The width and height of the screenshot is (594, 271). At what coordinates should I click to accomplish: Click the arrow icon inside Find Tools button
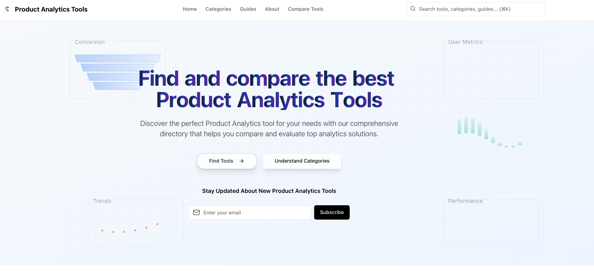[241, 161]
